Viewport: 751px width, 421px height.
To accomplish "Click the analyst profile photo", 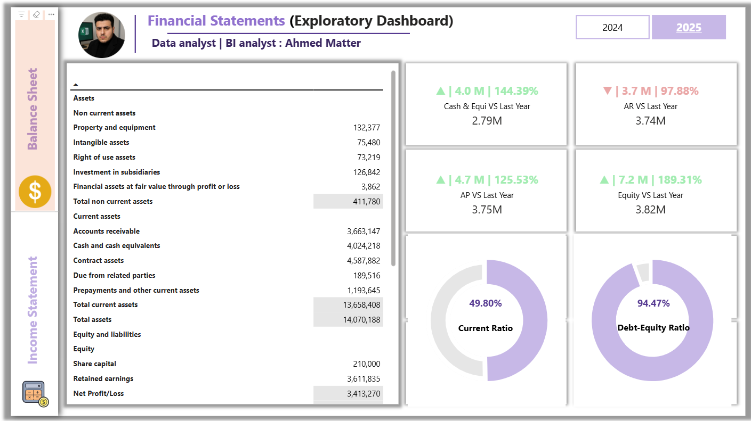I will pos(102,35).
